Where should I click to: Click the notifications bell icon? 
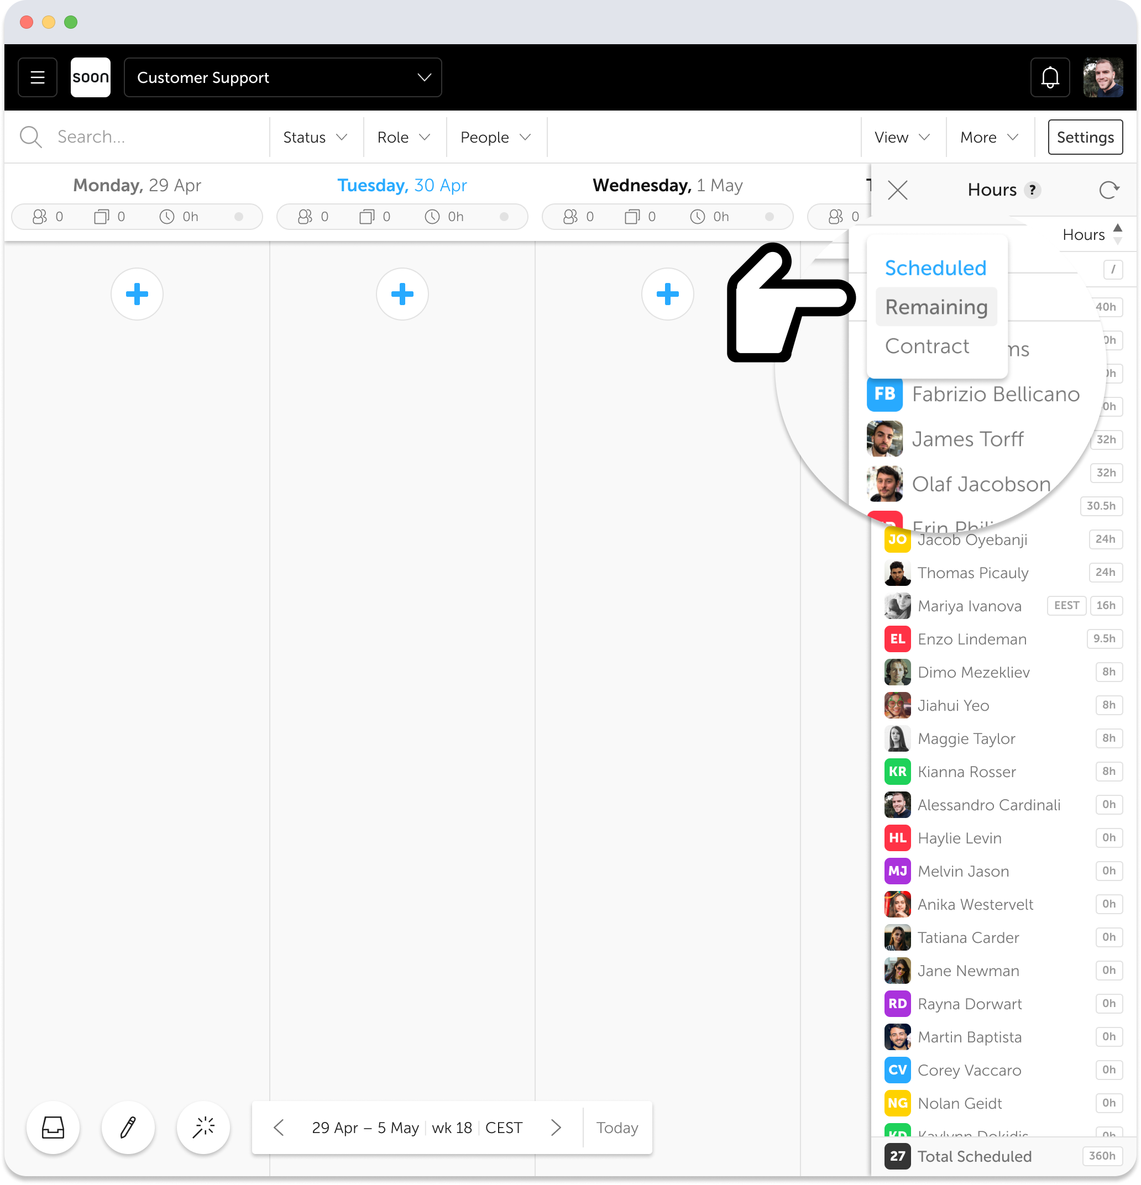(x=1050, y=77)
